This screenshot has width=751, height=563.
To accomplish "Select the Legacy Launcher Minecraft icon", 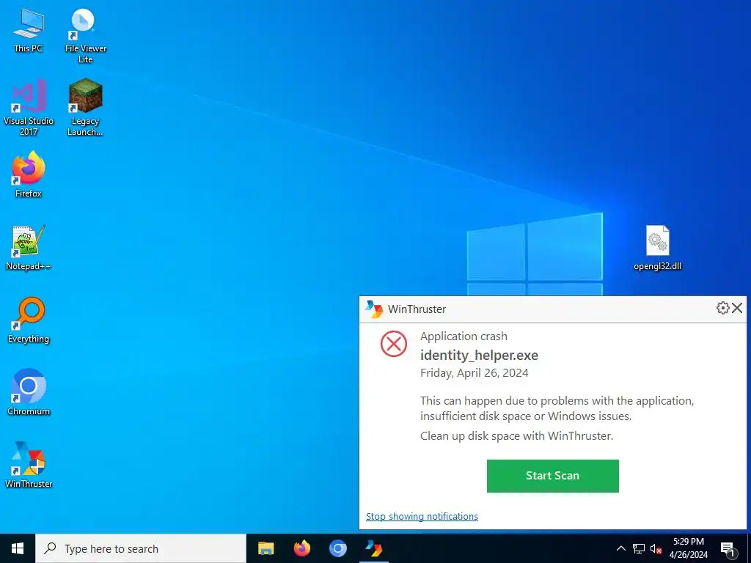I will pyautogui.click(x=85, y=108).
